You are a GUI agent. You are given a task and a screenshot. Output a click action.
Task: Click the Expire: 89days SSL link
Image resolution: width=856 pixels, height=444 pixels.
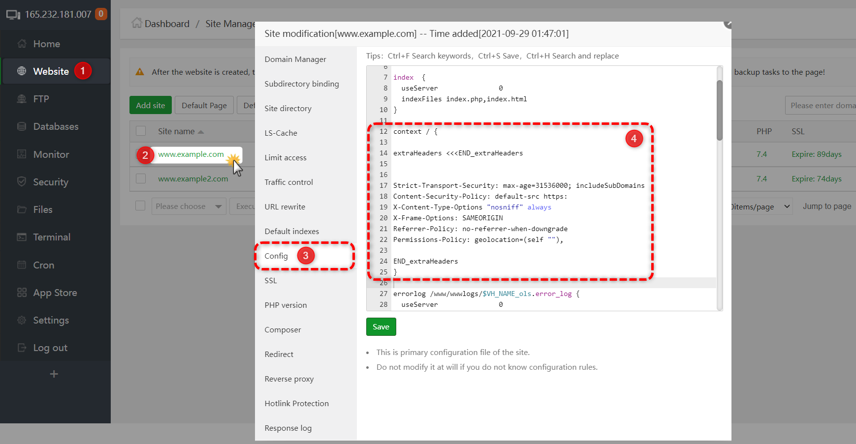817,154
